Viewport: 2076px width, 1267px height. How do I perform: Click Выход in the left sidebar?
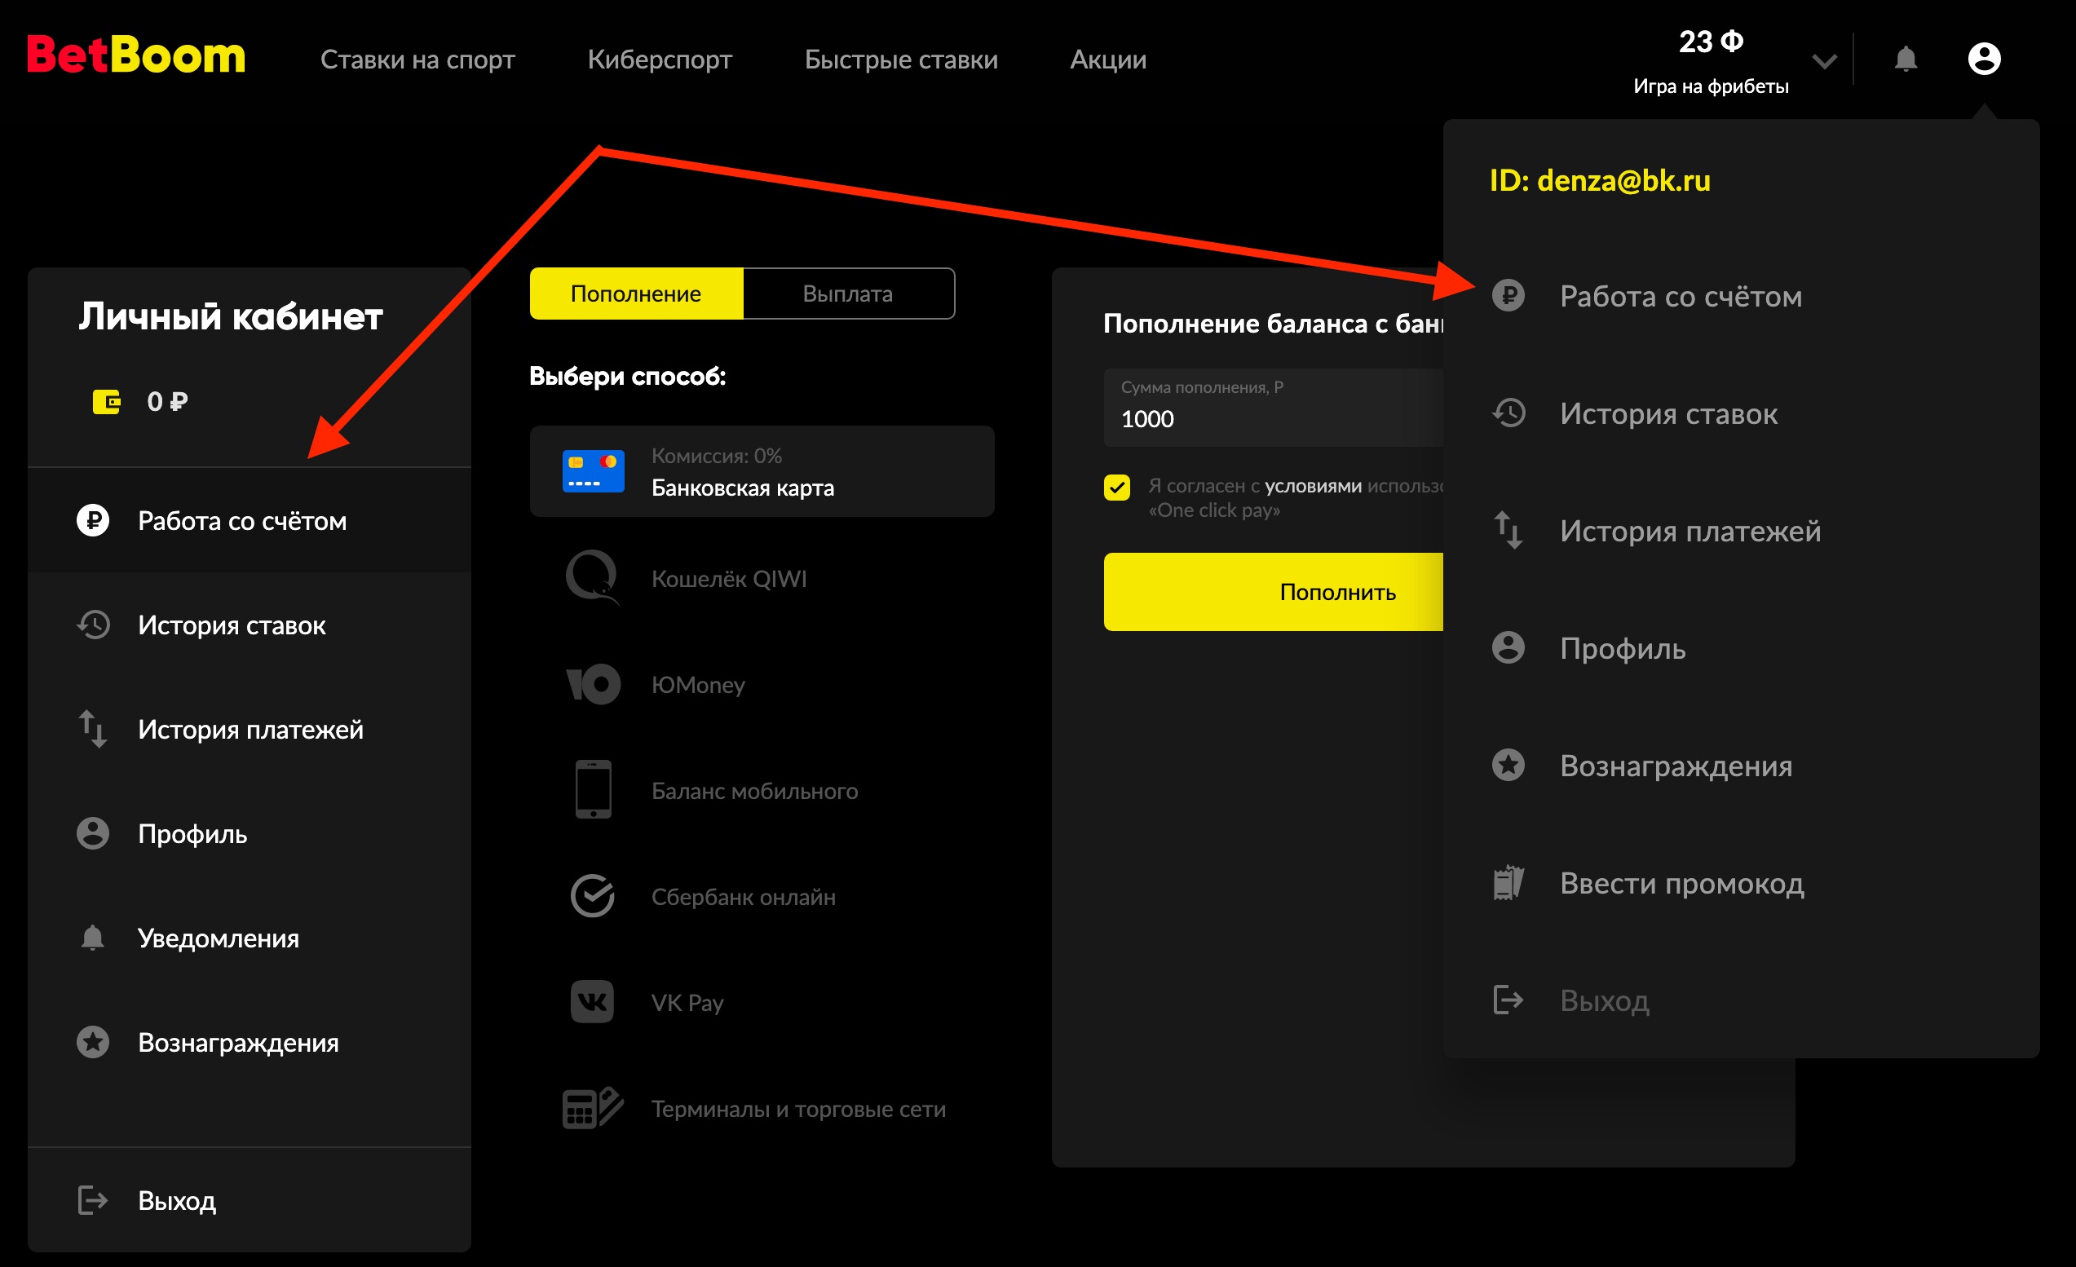click(176, 1199)
